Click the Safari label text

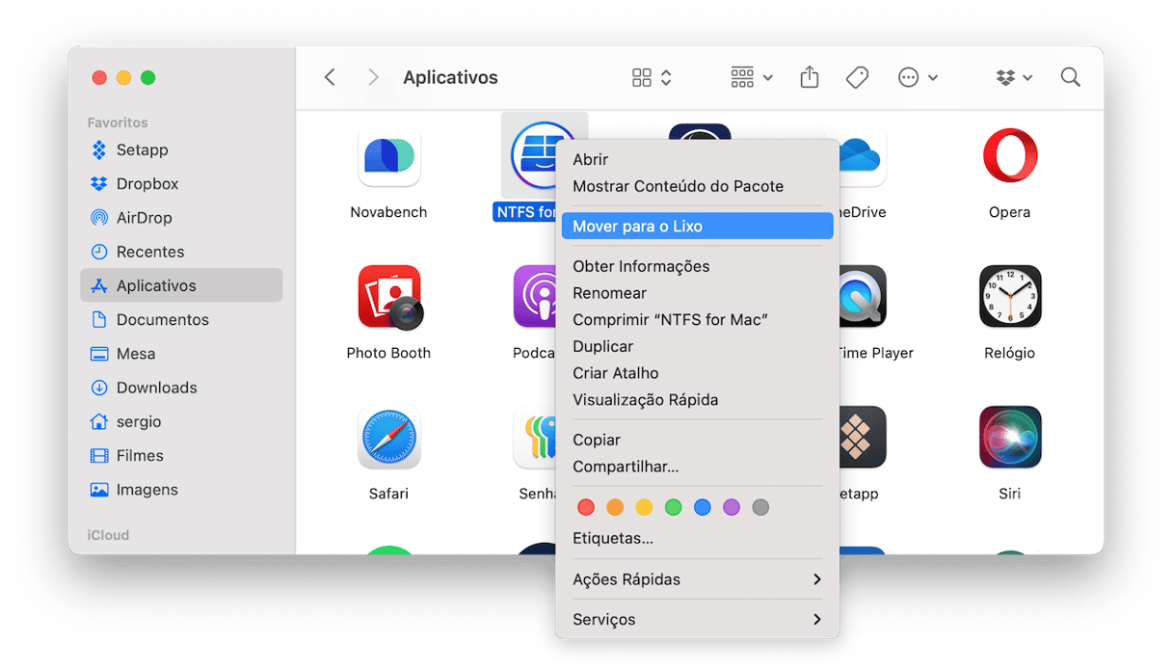coord(388,494)
